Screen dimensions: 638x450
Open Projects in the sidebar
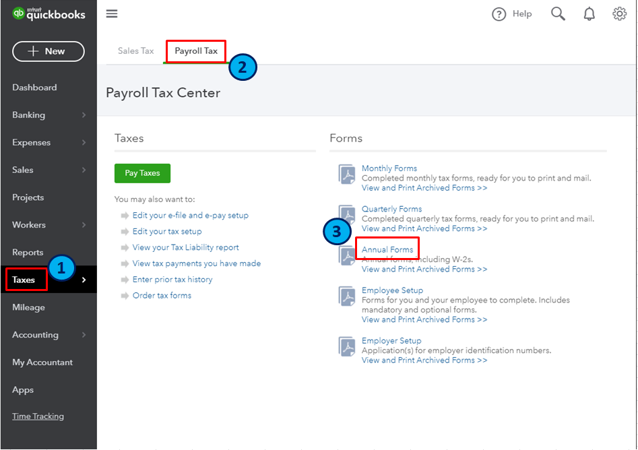pyautogui.click(x=28, y=198)
